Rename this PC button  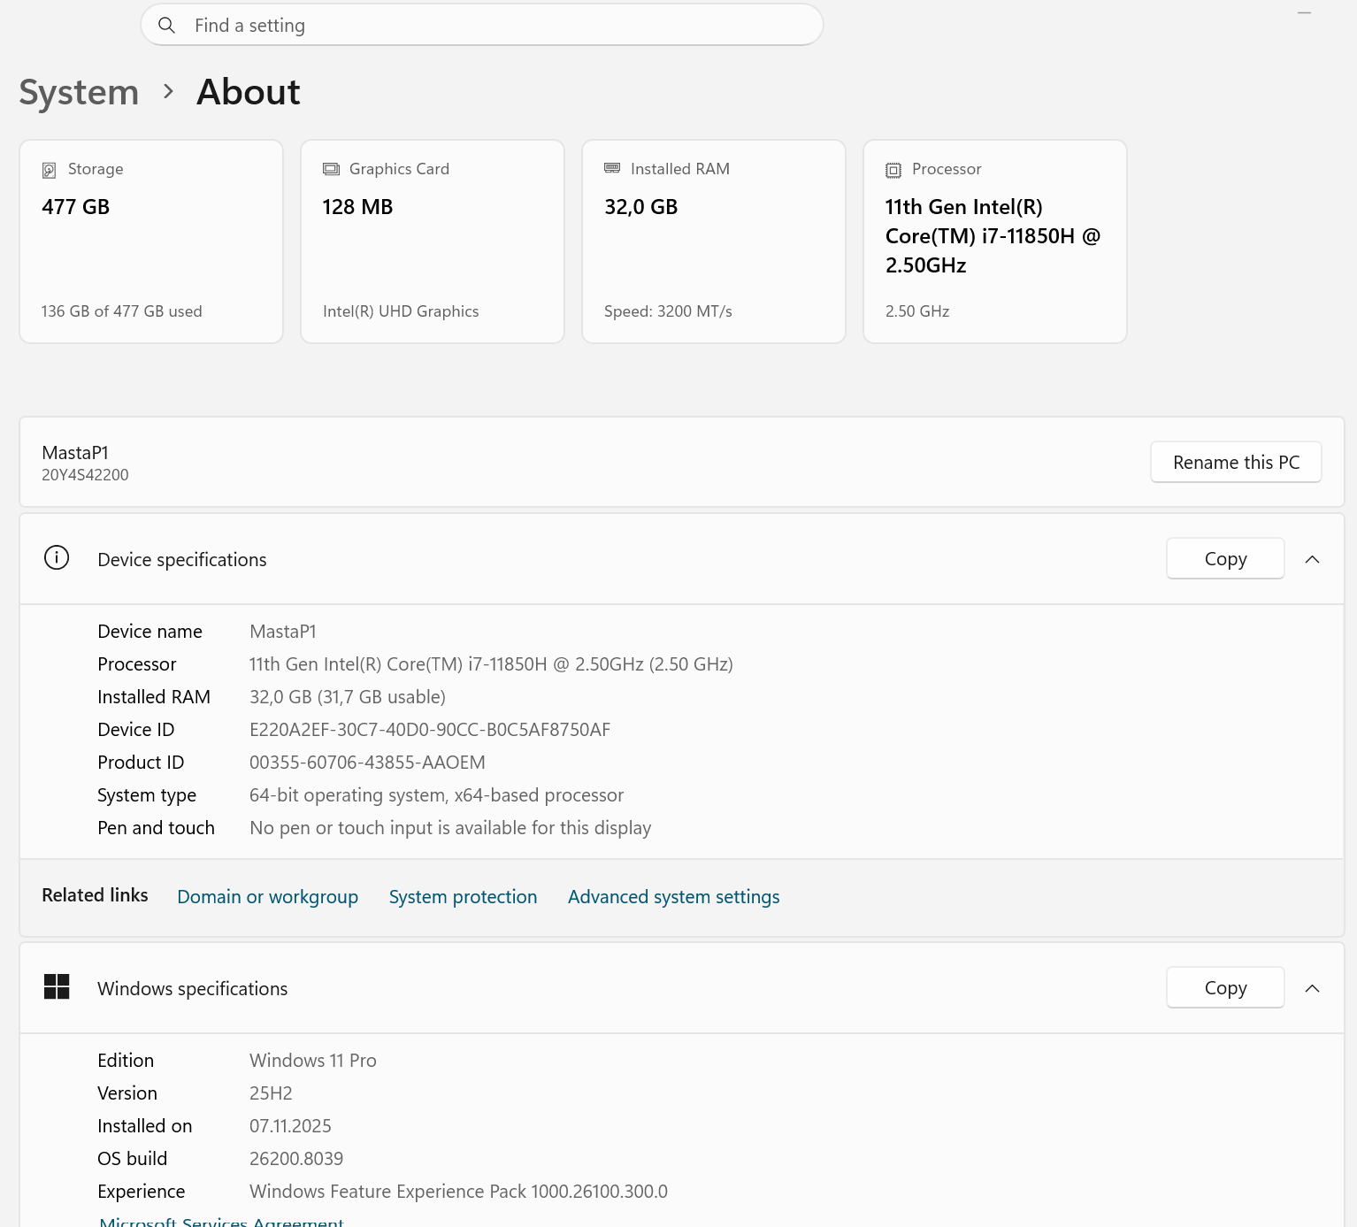pyautogui.click(x=1235, y=463)
